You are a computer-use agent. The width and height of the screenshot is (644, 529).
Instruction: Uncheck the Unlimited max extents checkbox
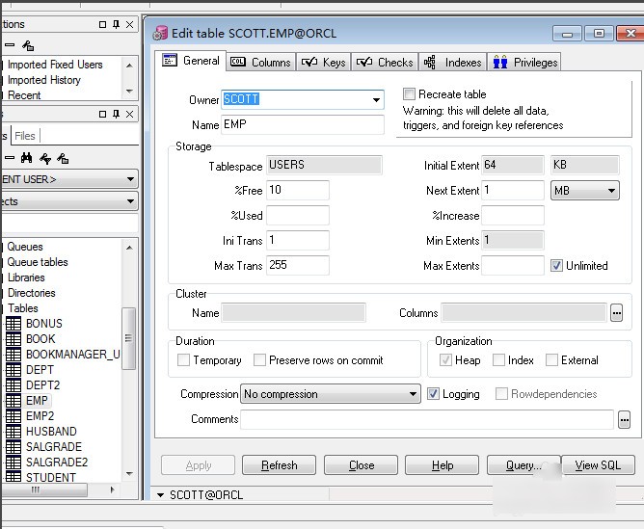[x=556, y=266]
